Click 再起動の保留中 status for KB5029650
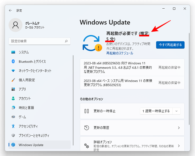 [169, 67]
